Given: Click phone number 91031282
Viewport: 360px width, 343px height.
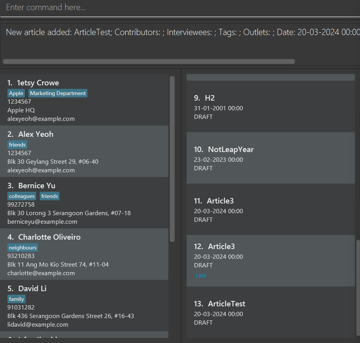Looking at the screenshot, I should click(x=21, y=307).
